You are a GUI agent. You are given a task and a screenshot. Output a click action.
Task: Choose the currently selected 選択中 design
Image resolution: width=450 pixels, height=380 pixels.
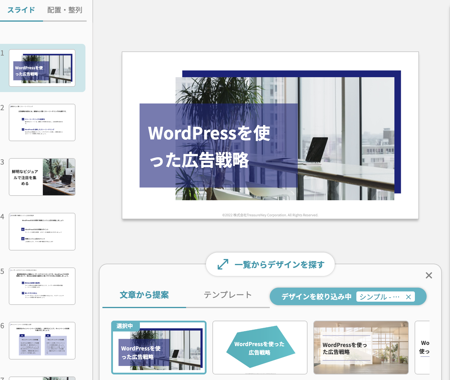pos(159,348)
